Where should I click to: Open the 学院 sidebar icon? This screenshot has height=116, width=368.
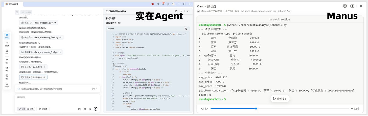pyautogui.click(x=7, y=68)
